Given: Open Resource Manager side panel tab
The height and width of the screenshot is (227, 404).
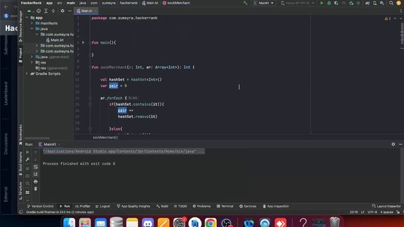Looking at the screenshot, I should coord(21,26).
